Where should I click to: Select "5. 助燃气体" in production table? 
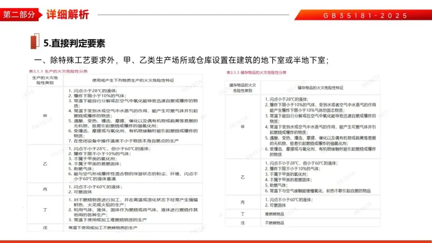81,169
